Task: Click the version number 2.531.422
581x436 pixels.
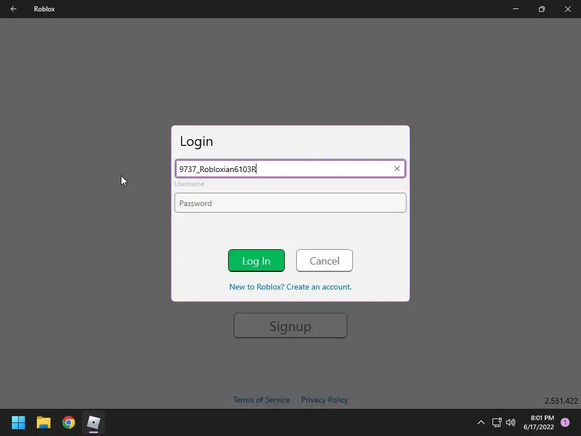Action: pyautogui.click(x=561, y=401)
